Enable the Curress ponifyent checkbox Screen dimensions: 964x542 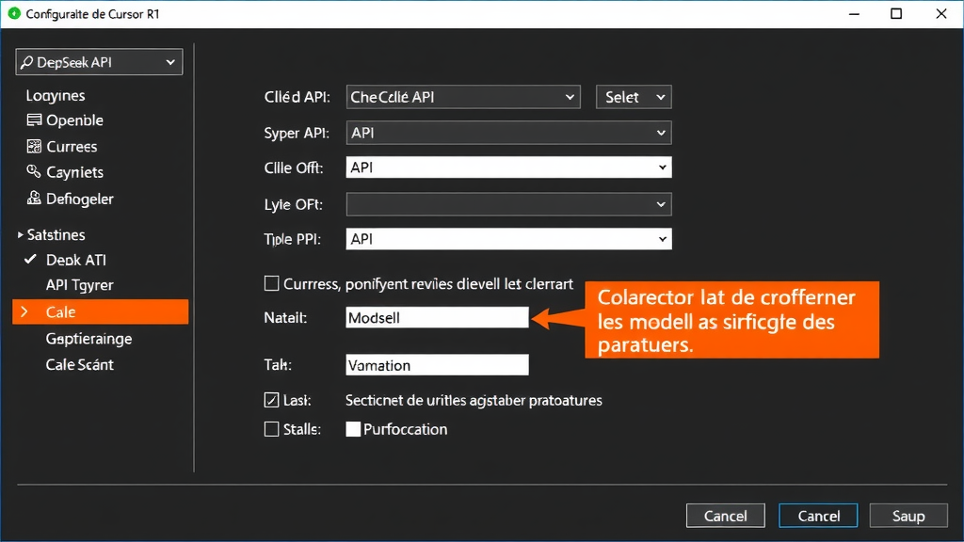coord(272,283)
